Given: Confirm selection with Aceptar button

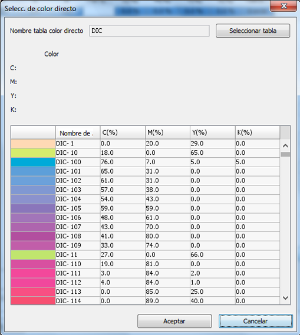Looking at the screenshot, I should [x=174, y=321].
